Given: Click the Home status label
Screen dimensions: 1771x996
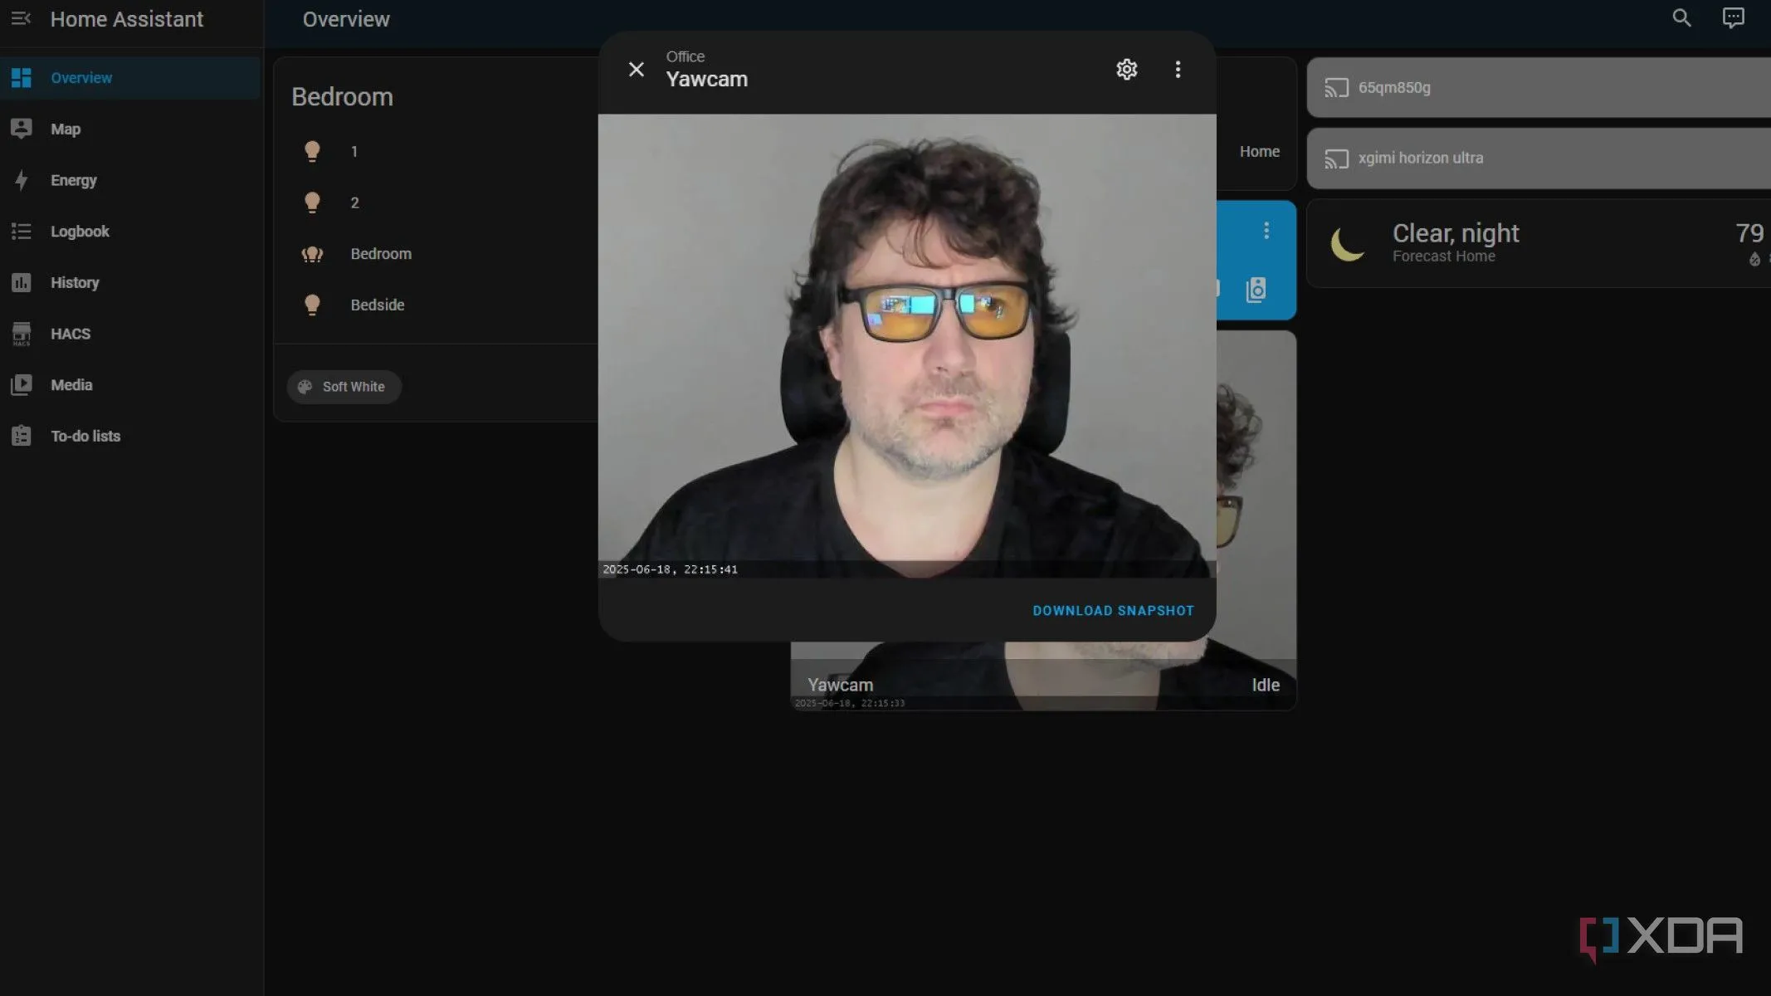Looking at the screenshot, I should (1259, 152).
